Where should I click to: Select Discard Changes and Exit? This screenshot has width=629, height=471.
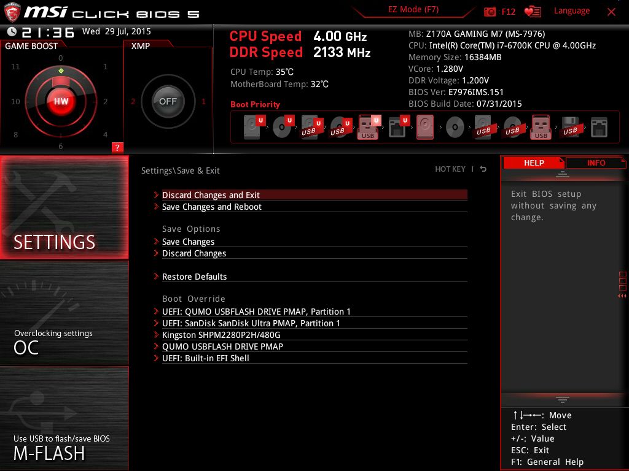pos(314,195)
